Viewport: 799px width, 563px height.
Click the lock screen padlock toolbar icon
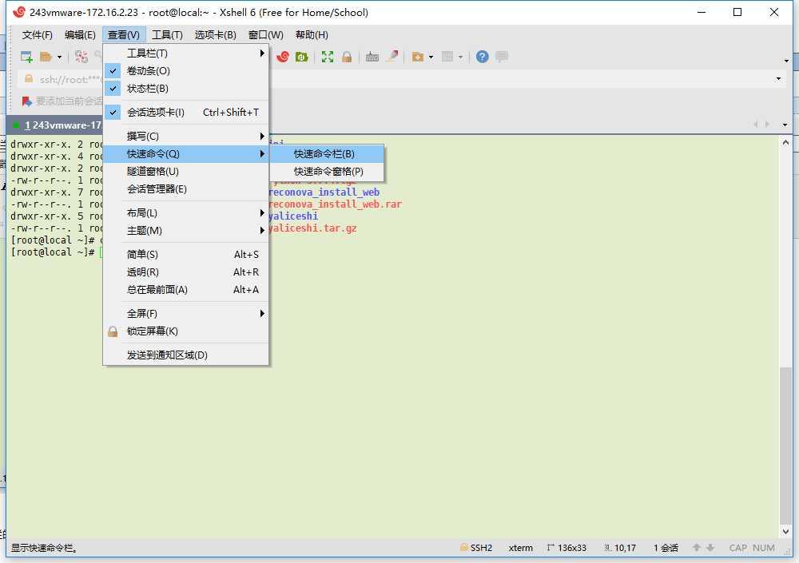(347, 57)
